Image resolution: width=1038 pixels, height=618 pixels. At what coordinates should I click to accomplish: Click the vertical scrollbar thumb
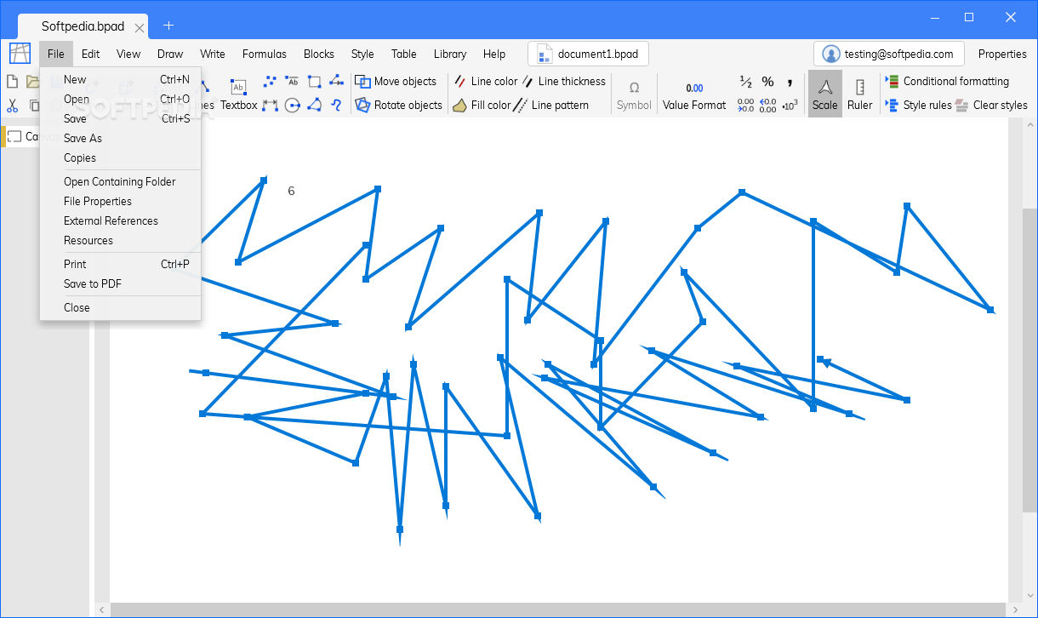(1029, 360)
